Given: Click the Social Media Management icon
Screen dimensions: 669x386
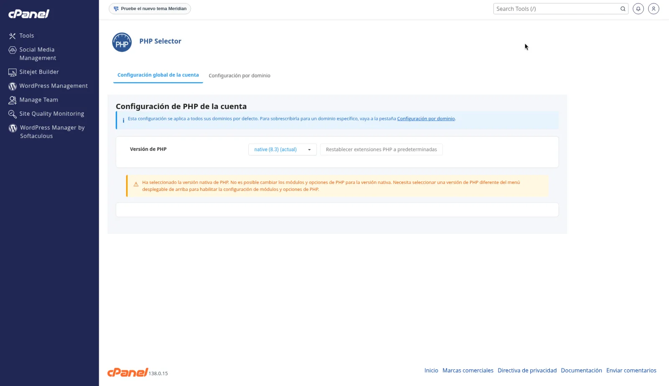Looking at the screenshot, I should pos(13,50).
